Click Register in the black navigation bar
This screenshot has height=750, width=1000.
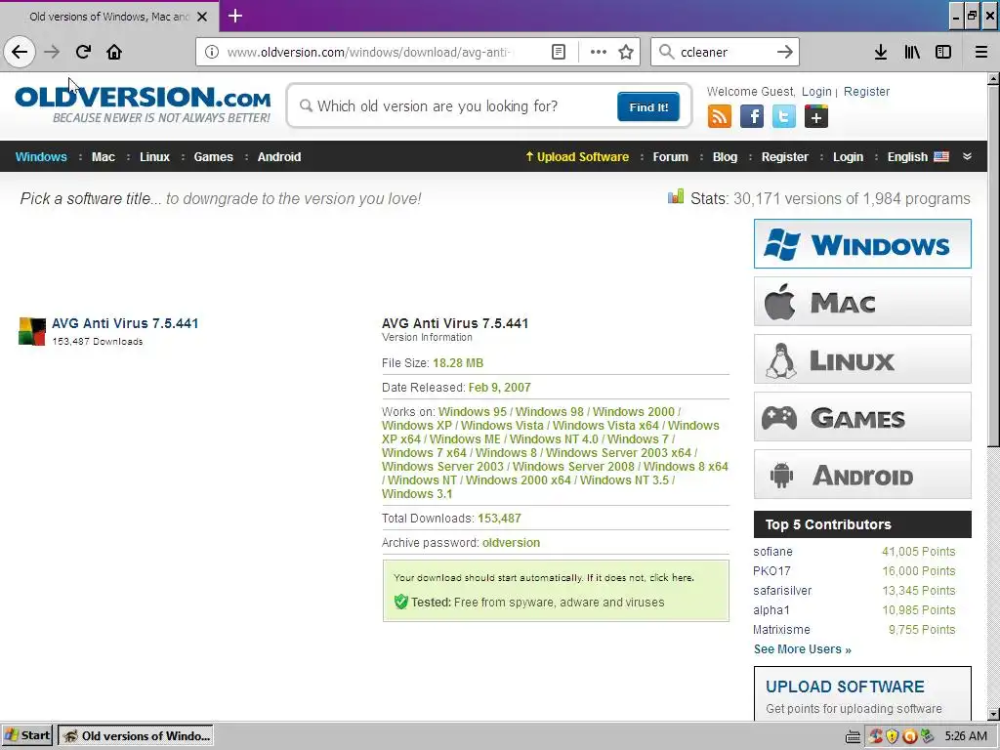784,157
